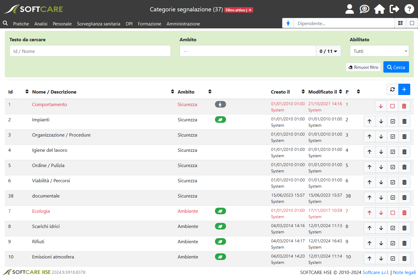This screenshot has height=277, width=418.
Task: Toggle the green switch on the Ecologia row
Action: coord(220,211)
